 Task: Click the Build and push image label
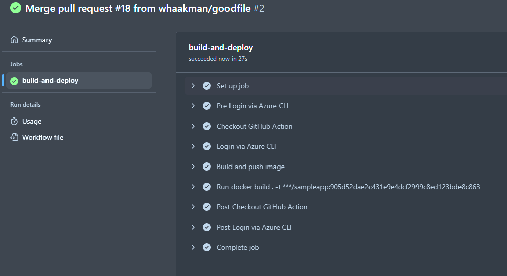tap(251, 167)
